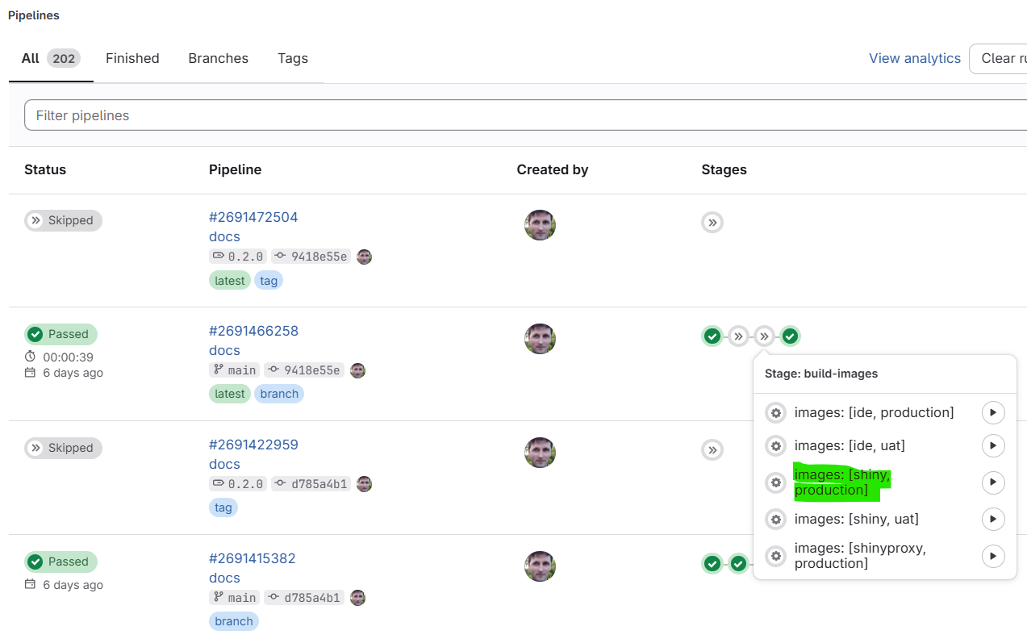Focus the Filter pipelines search field
Image resolution: width=1027 pixels, height=639 pixels.
[525, 115]
